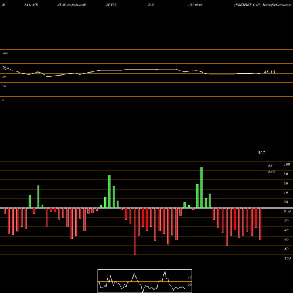Click the SI(TM) header label
This screenshot has width=293, height=293.
point(111,5)
